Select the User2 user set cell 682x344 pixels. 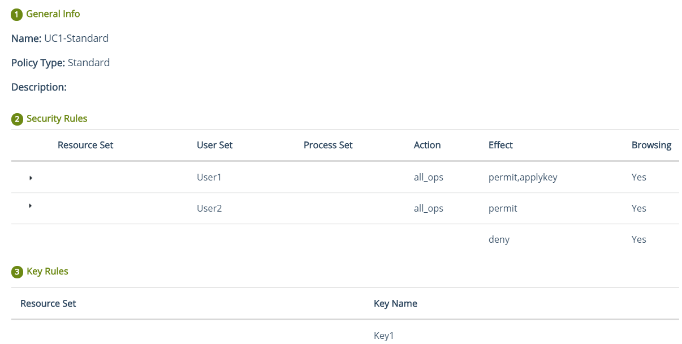click(x=209, y=209)
